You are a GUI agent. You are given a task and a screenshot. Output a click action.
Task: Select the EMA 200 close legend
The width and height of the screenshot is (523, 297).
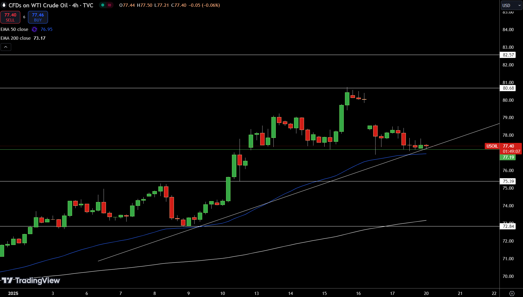click(x=16, y=38)
